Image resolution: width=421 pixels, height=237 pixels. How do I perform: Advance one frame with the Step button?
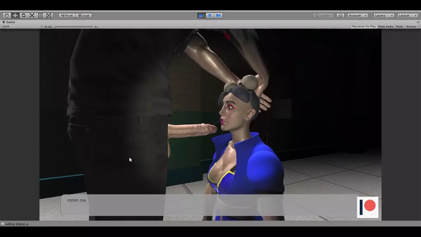[x=218, y=15]
